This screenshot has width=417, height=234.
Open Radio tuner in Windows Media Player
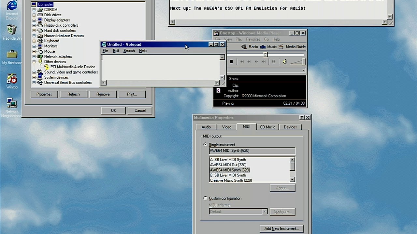[x=250, y=47]
